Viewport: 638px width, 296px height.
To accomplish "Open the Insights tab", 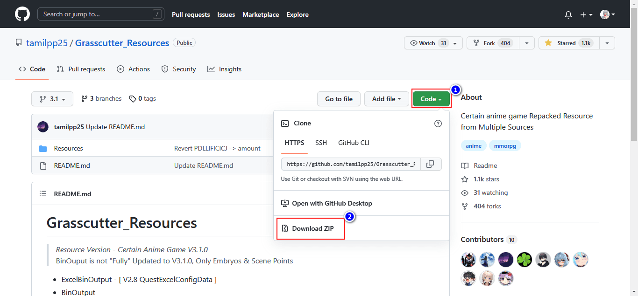I will 225,69.
